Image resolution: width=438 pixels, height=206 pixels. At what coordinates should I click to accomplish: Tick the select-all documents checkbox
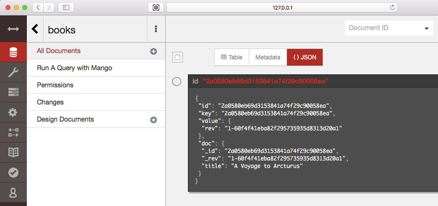pyautogui.click(x=177, y=58)
